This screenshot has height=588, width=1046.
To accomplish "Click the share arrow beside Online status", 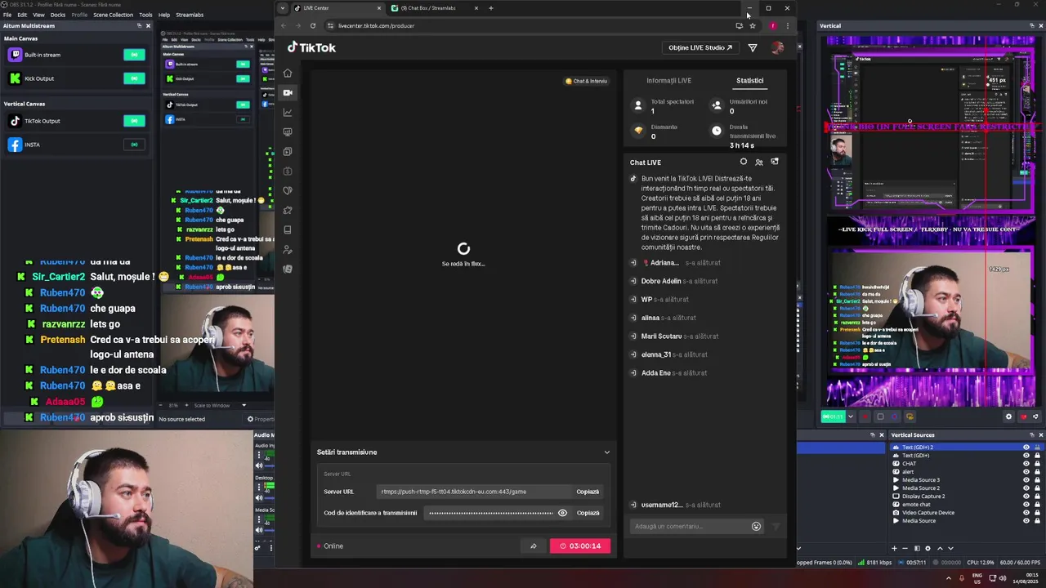I will [534, 546].
